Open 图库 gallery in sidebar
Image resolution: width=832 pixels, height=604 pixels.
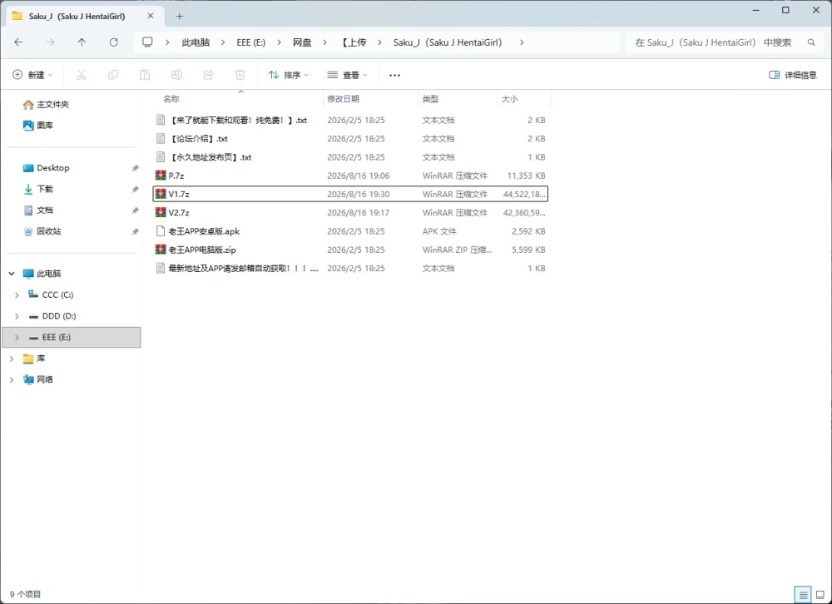[x=38, y=126]
